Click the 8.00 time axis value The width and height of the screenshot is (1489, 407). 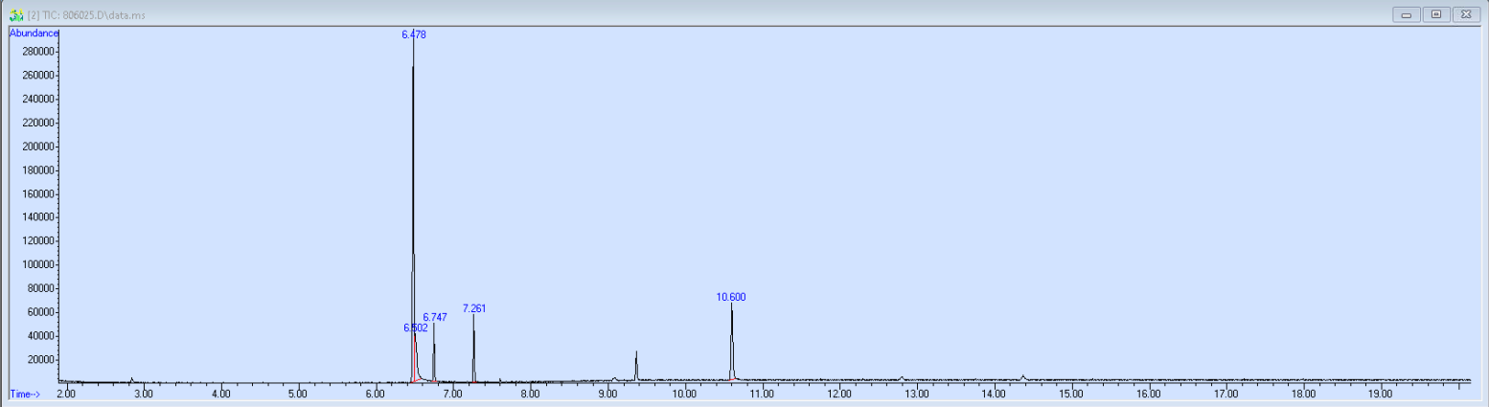coord(530,394)
